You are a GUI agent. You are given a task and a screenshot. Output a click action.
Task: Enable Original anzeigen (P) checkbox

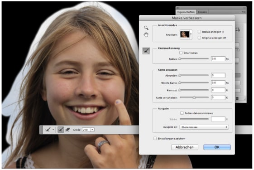[x=199, y=38]
